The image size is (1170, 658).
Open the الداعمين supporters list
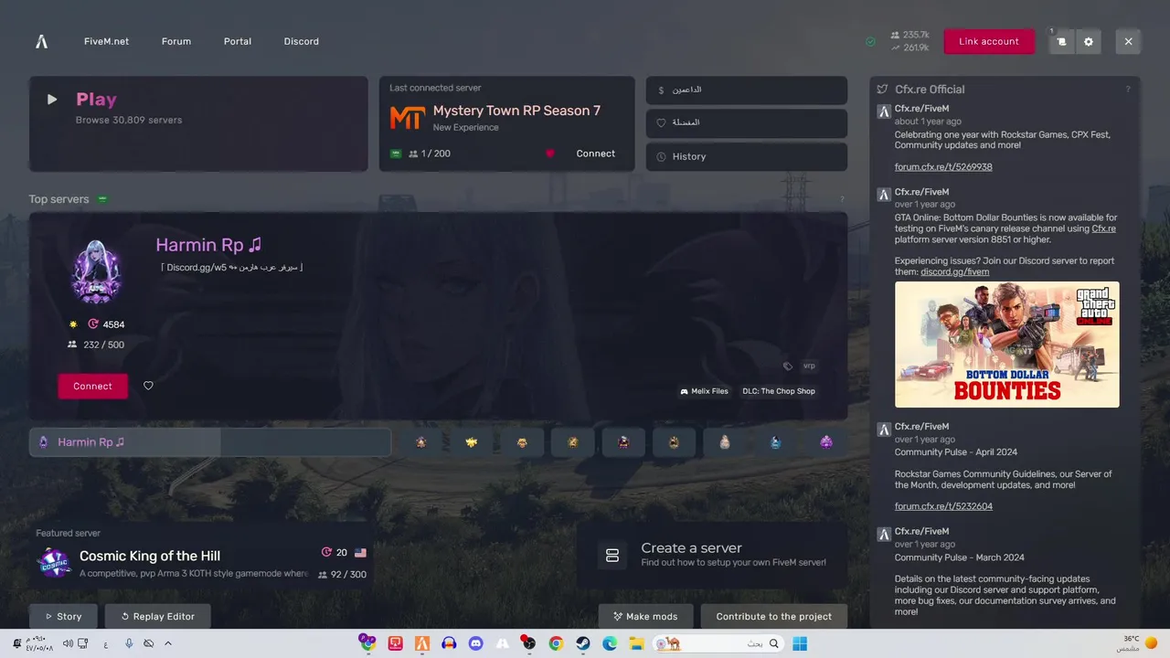[x=747, y=90]
